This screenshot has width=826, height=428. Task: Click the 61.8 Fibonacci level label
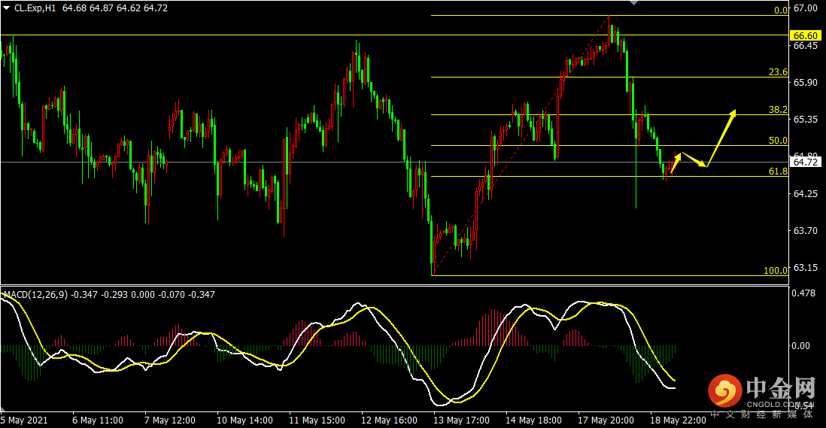778,171
